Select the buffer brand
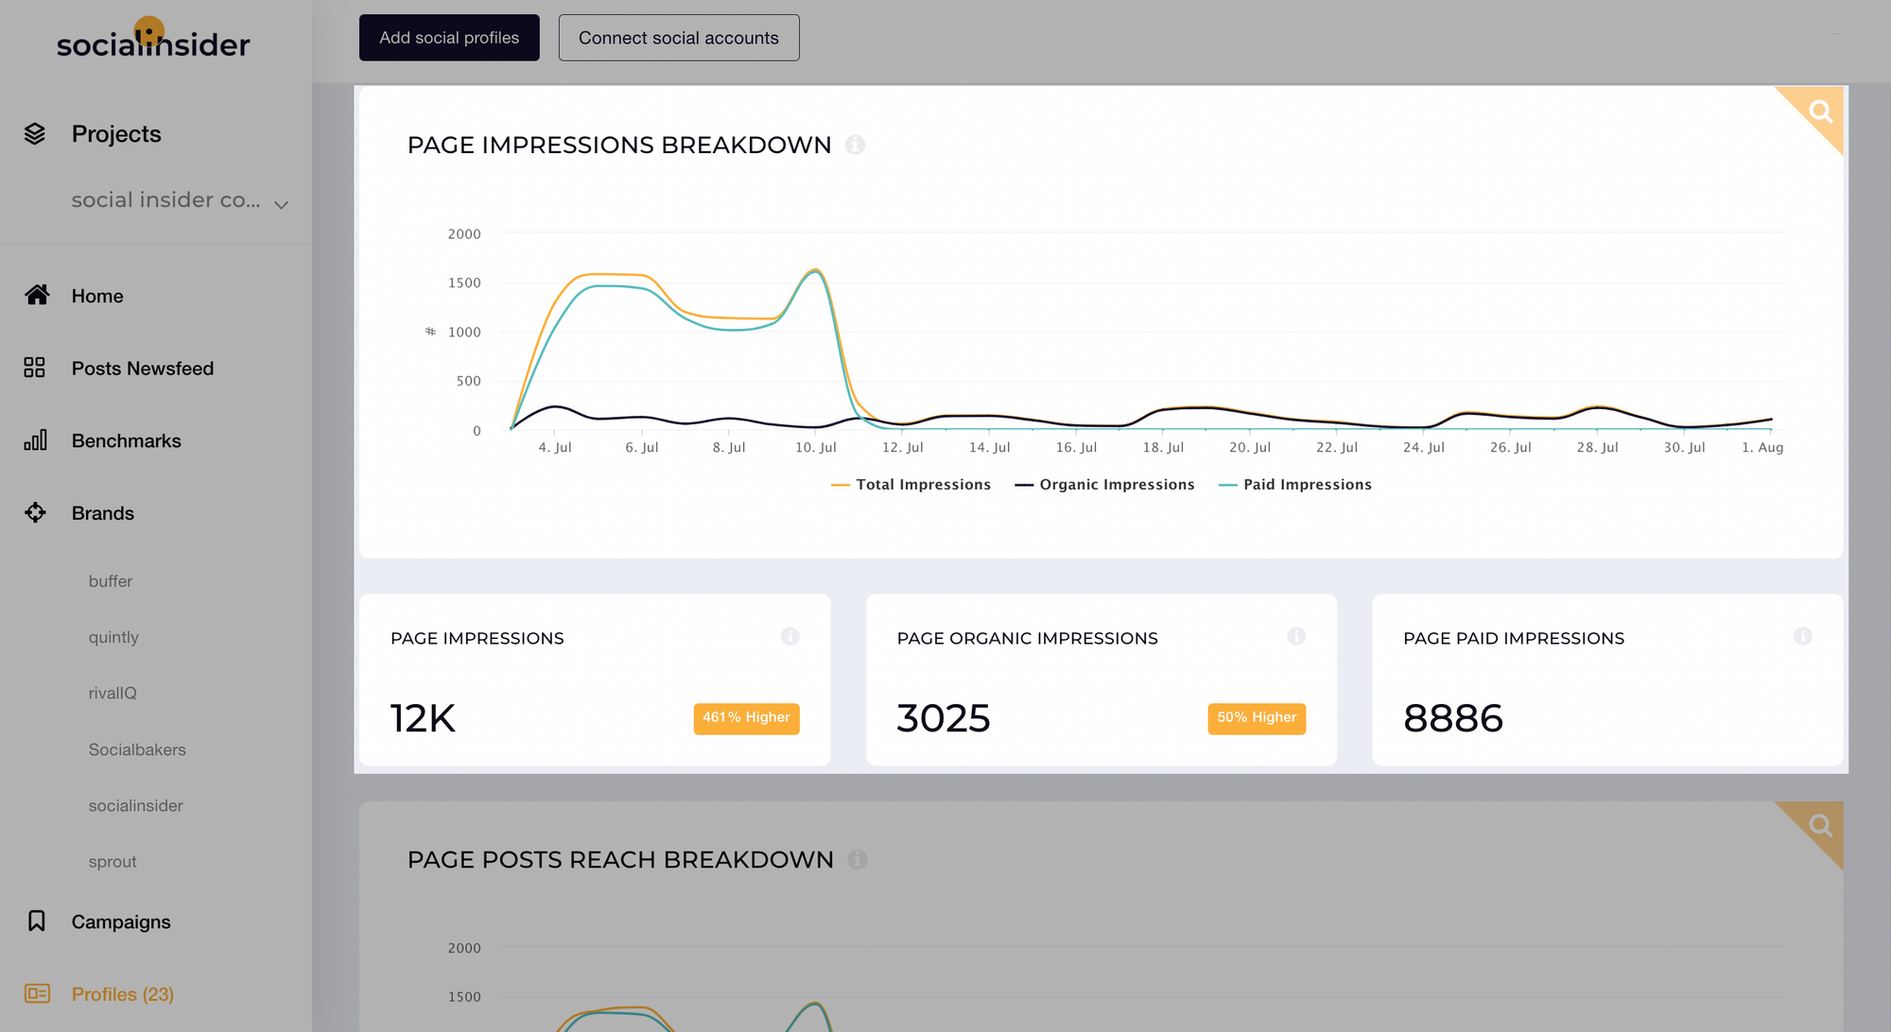 (x=111, y=581)
